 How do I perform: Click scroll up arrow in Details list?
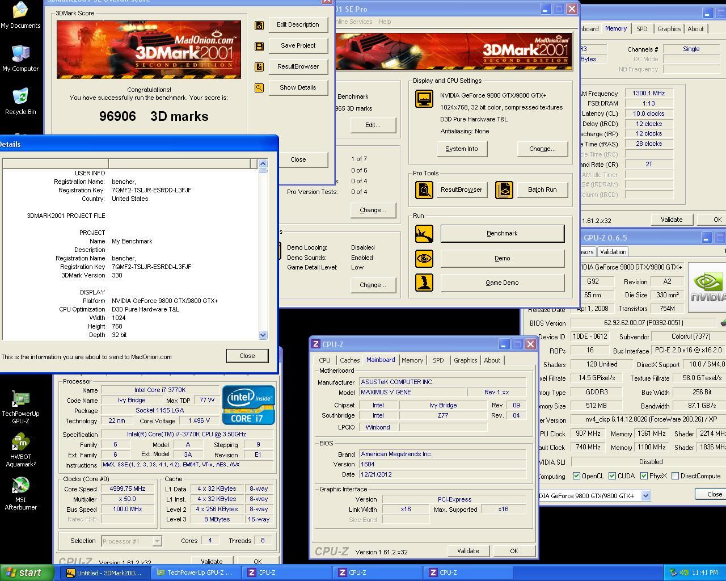point(263,163)
